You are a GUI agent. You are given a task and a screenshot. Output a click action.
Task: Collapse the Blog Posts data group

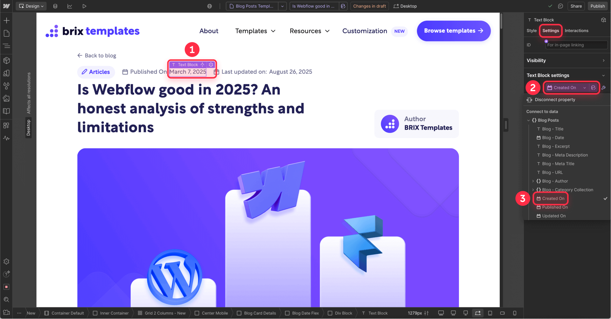pos(529,120)
